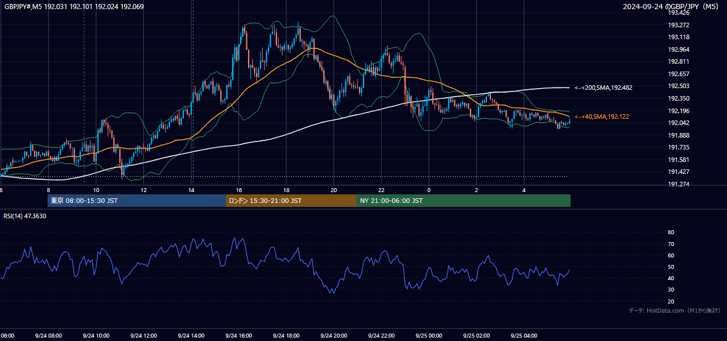Click the 9/25 02:00 time axis label
The width and height of the screenshot is (727, 341).
pyautogui.click(x=476, y=336)
